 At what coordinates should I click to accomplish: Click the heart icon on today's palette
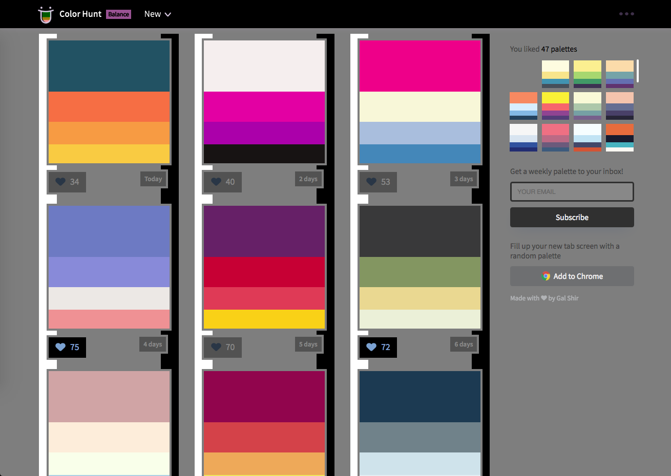point(61,182)
